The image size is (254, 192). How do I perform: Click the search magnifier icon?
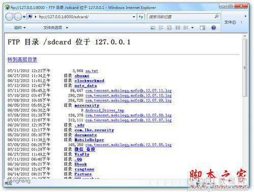coord(216,17)
